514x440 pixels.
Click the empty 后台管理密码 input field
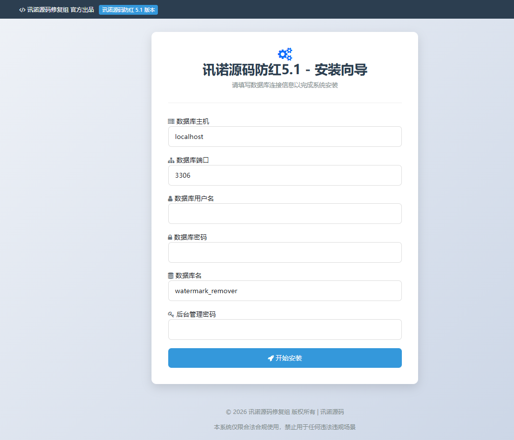[x=285, y=330]
